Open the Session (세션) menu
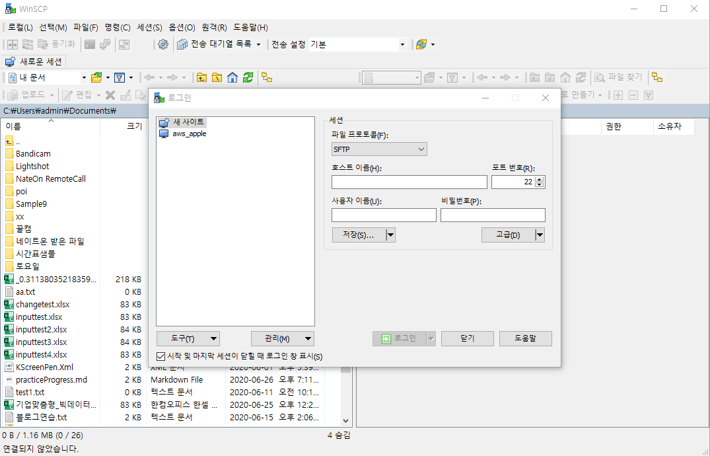710x456 pixels. click(x=149, y=28)
